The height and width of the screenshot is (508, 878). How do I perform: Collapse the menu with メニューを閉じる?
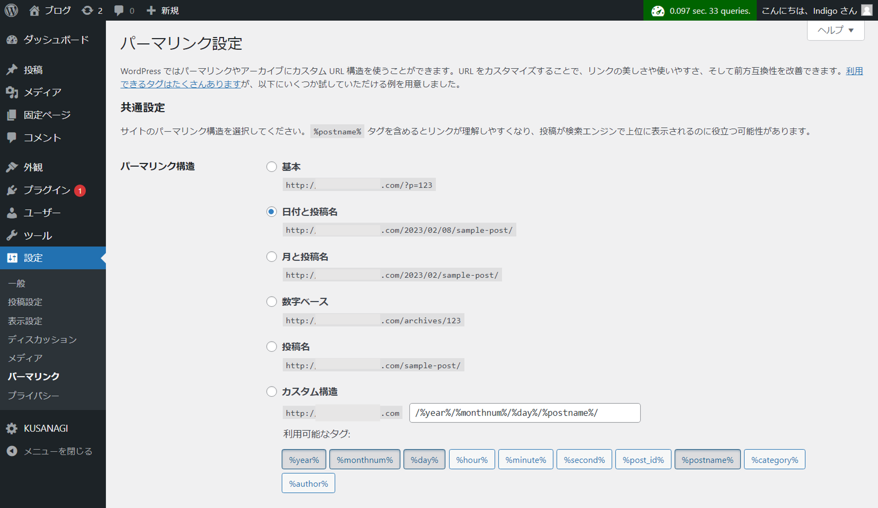click(58, 451)
